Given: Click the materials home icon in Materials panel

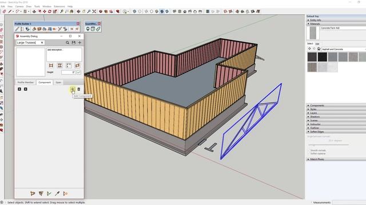Looking at the screenshot, I should coord(319,49).
